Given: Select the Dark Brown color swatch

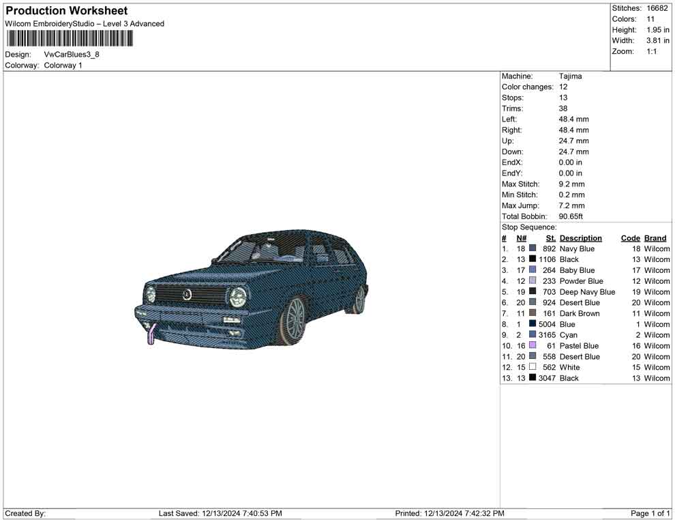Looking at the screenshot, I should point(532,313).
